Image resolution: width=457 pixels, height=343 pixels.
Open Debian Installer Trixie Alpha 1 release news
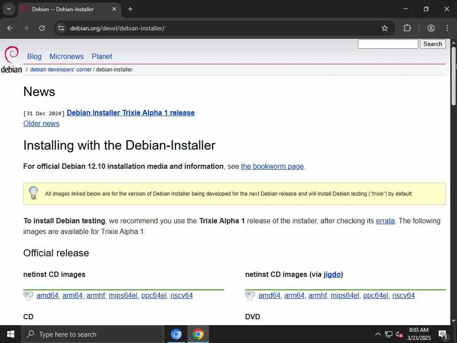click(x=131, y=113)
